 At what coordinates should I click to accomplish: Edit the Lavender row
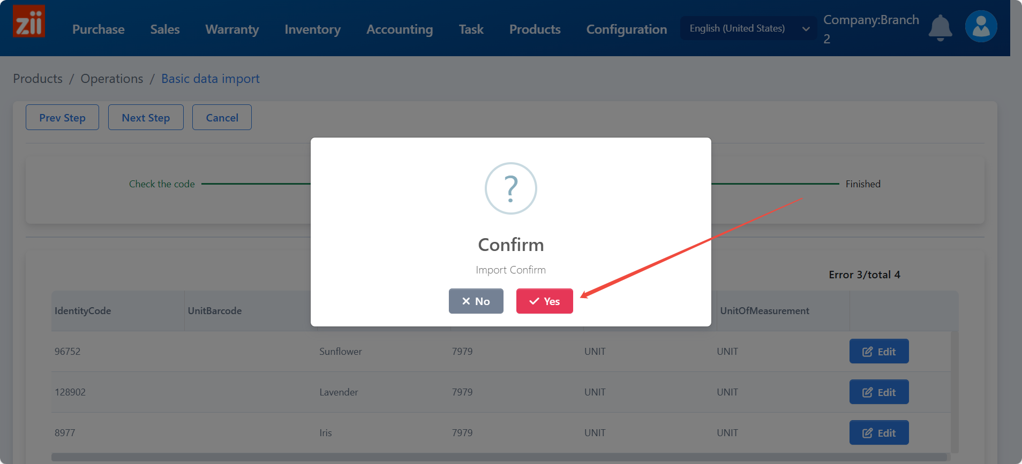point(878,392)
